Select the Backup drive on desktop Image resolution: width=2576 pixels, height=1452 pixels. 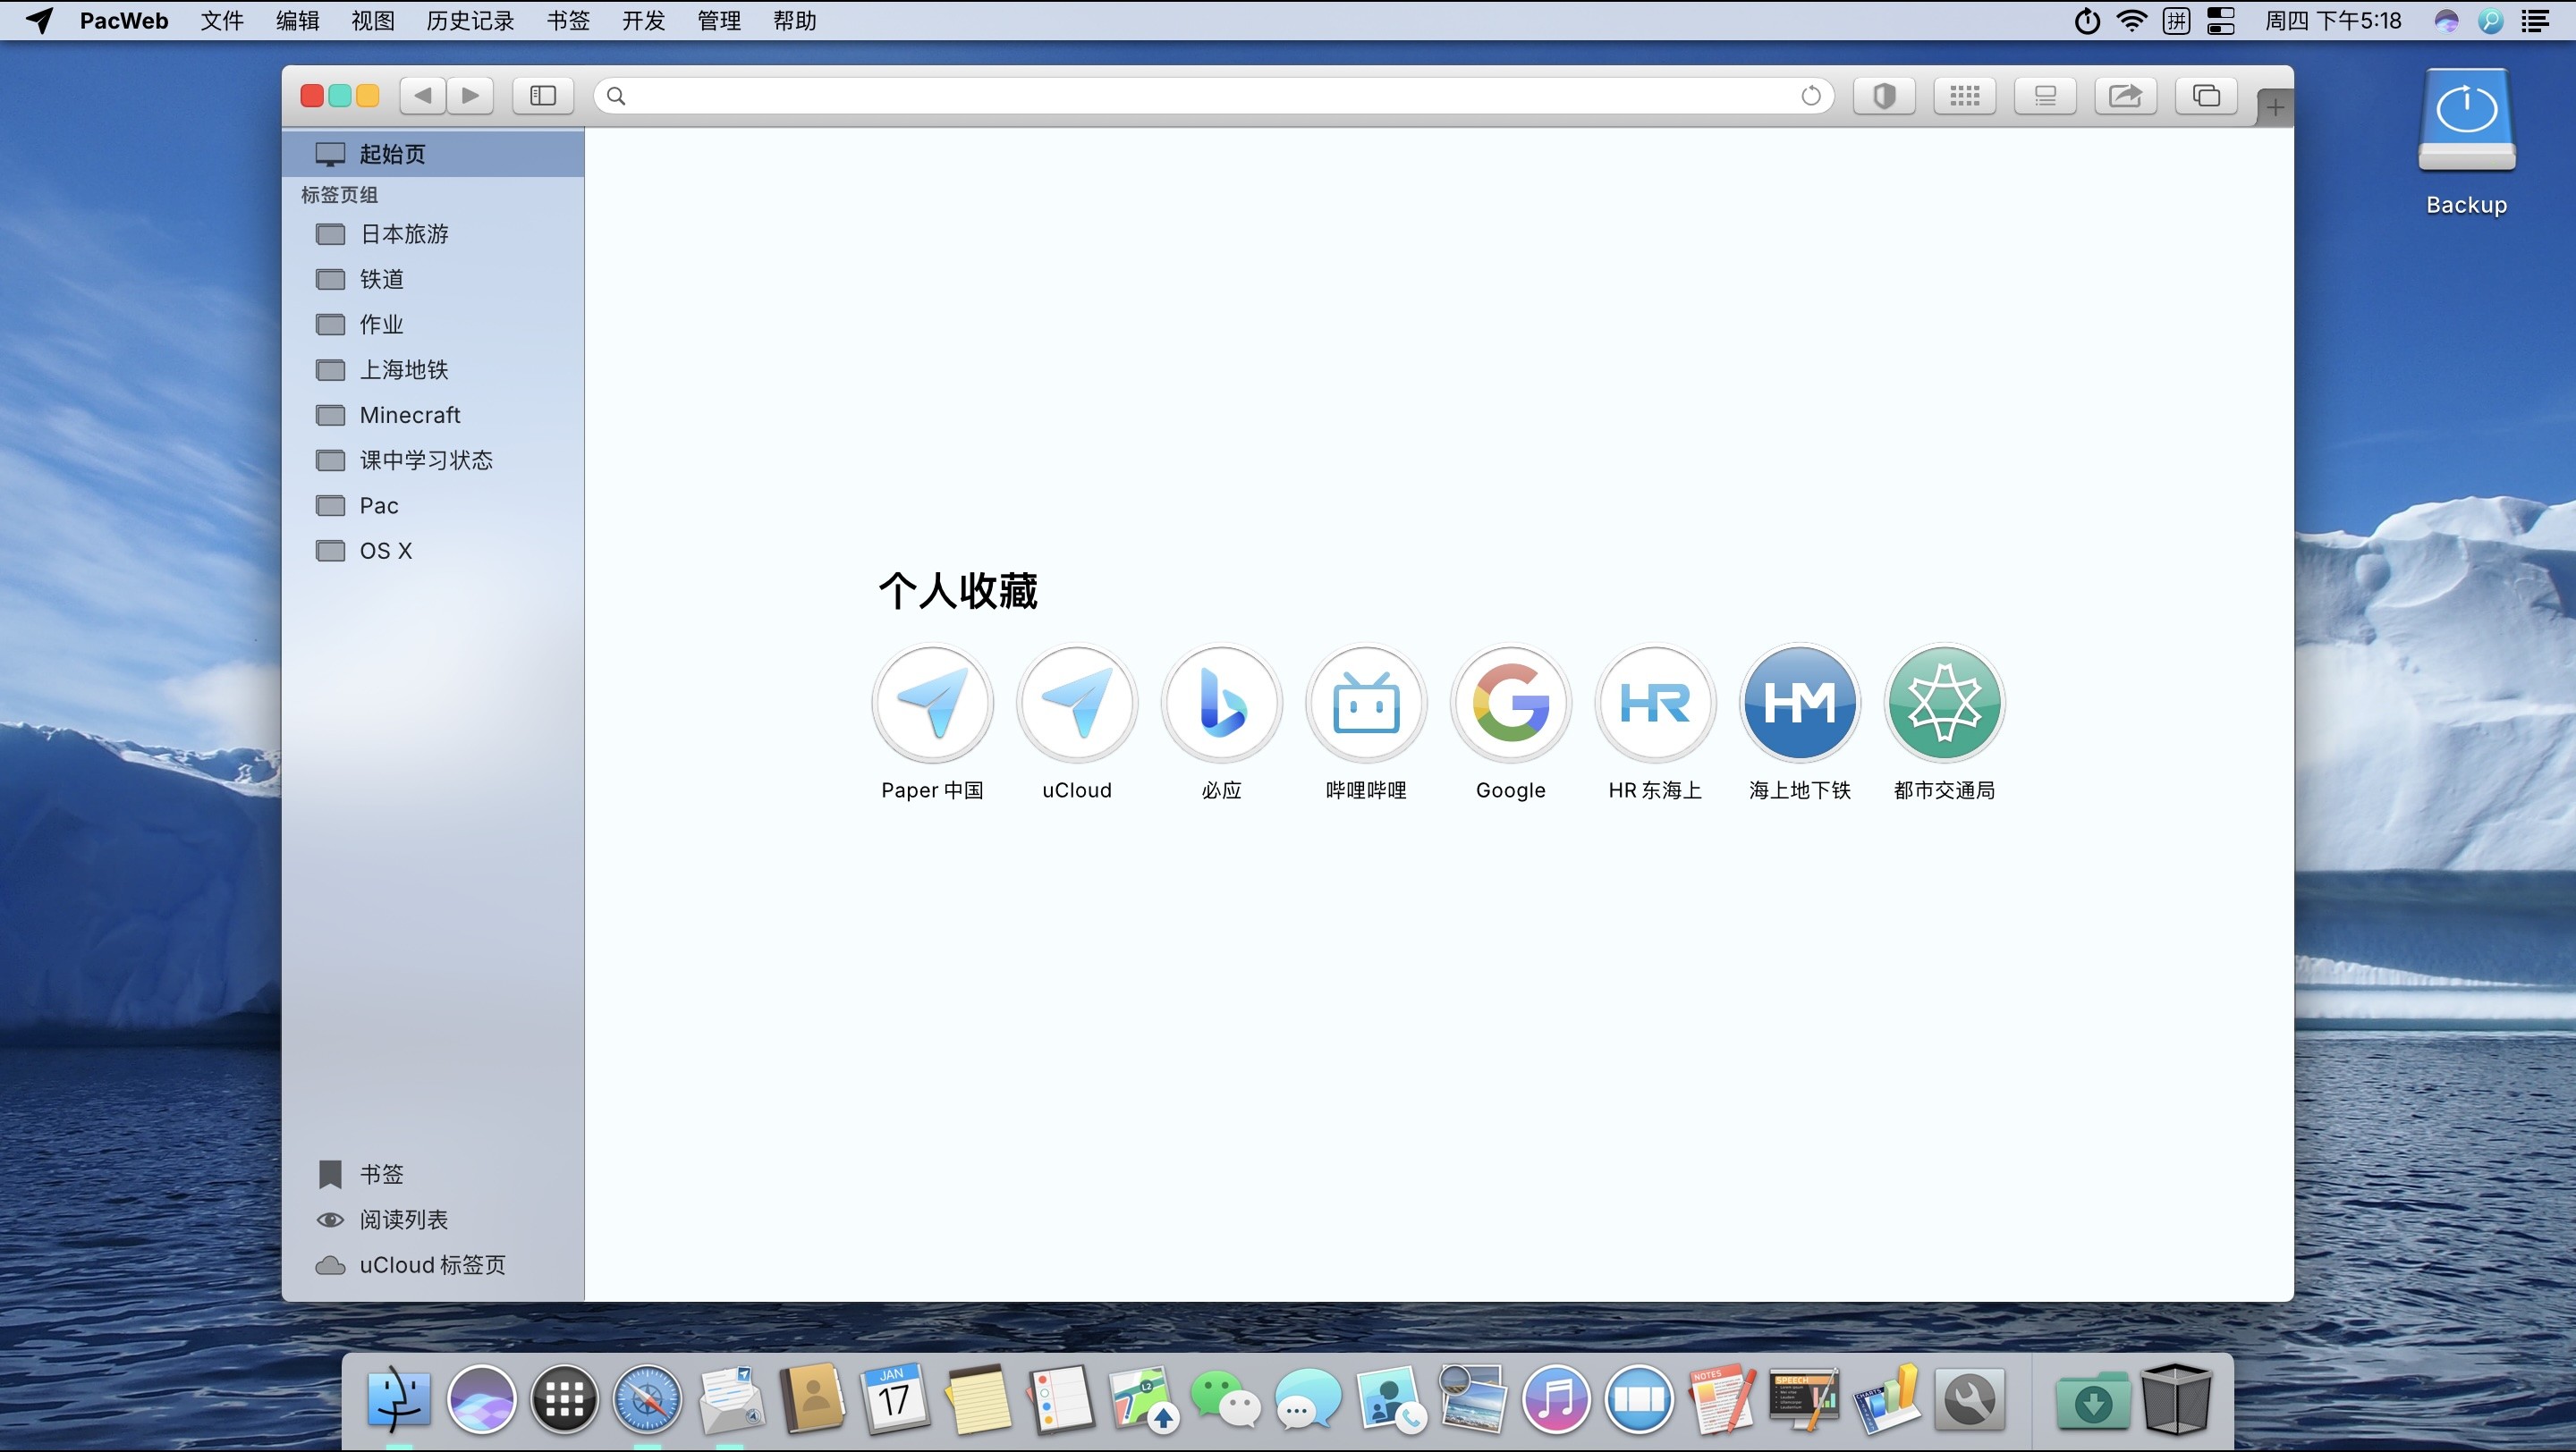pos(2466,142)
